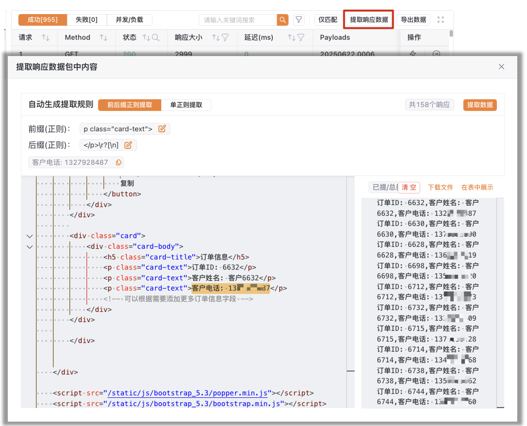Click the h5 card-title 订单信息 line

176,257
